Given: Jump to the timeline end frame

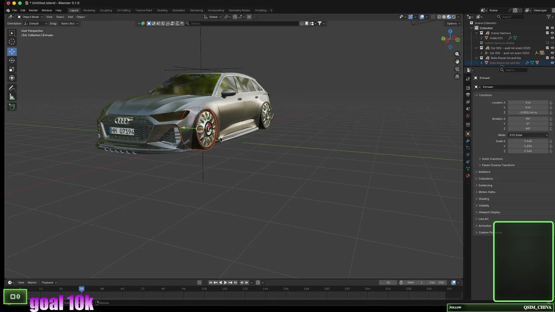Looking at the screenshot, I should pos(235,283).
